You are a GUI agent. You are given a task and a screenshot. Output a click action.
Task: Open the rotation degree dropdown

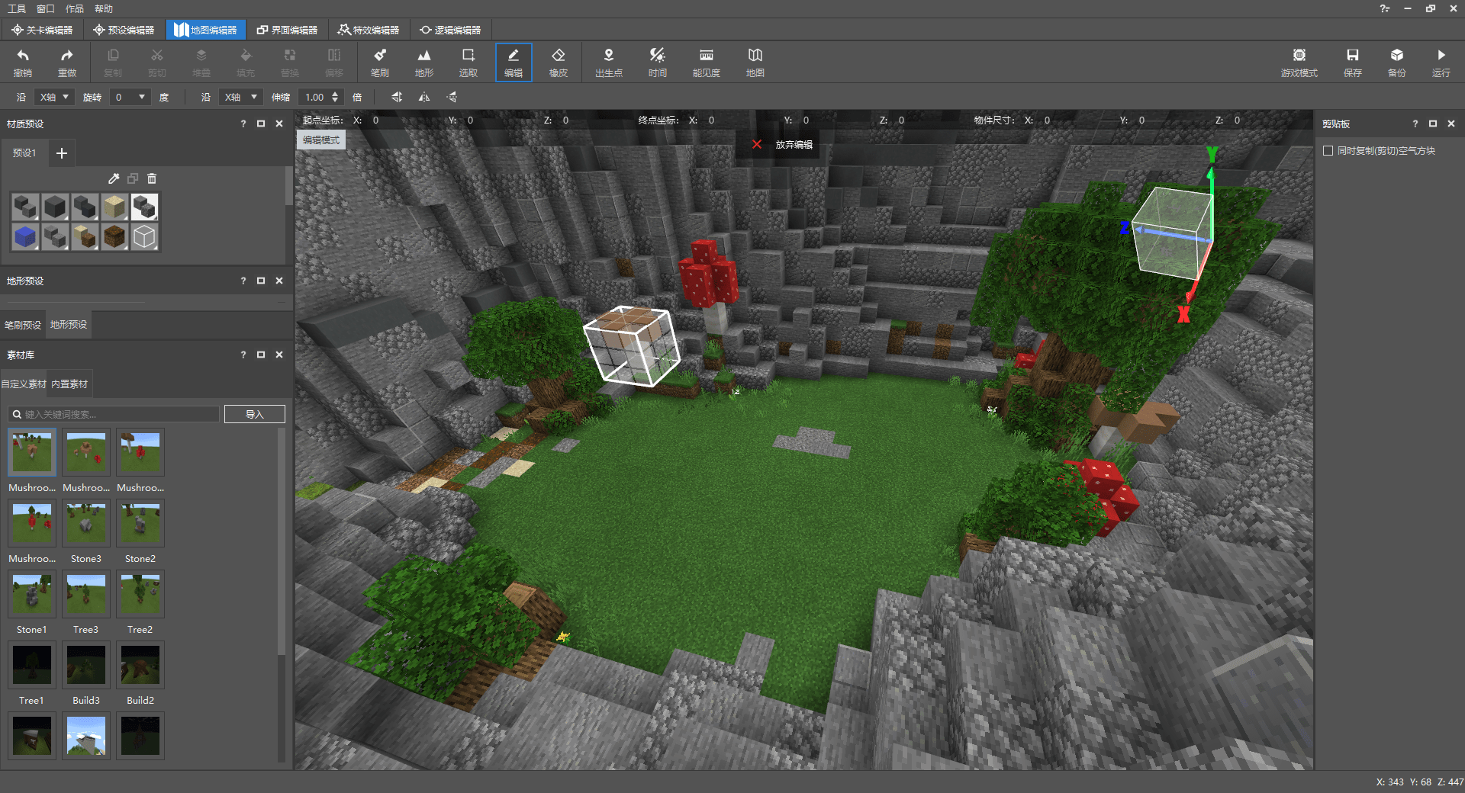click(130, 97)
